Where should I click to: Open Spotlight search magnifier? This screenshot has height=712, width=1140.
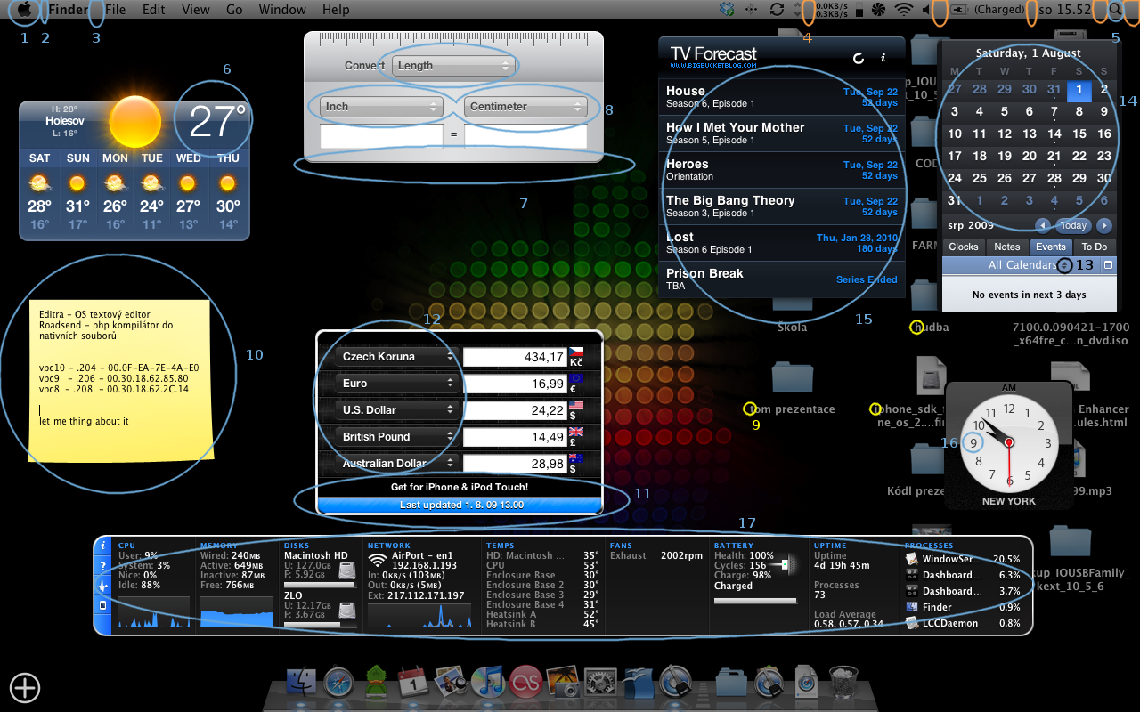pos(1114,10)
